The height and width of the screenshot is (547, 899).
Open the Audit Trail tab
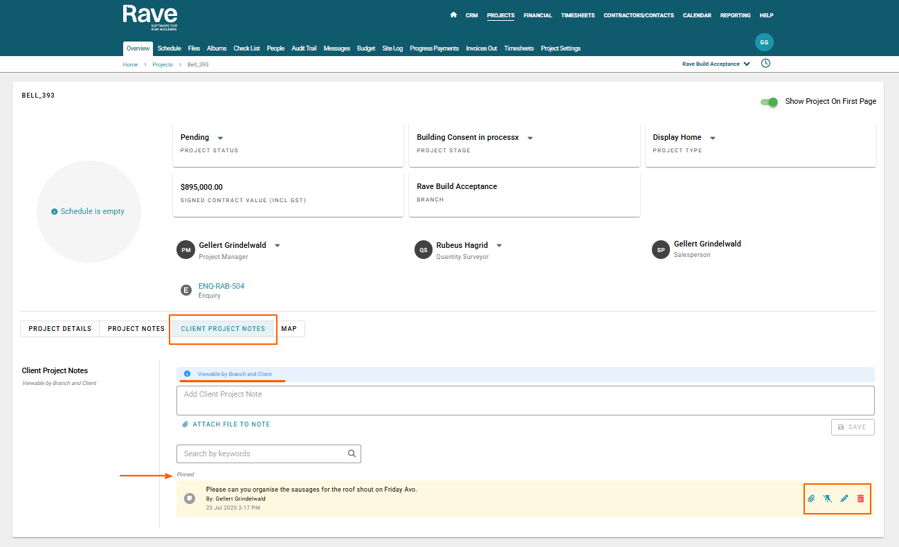pyautogui.click(x=304, y=48)
